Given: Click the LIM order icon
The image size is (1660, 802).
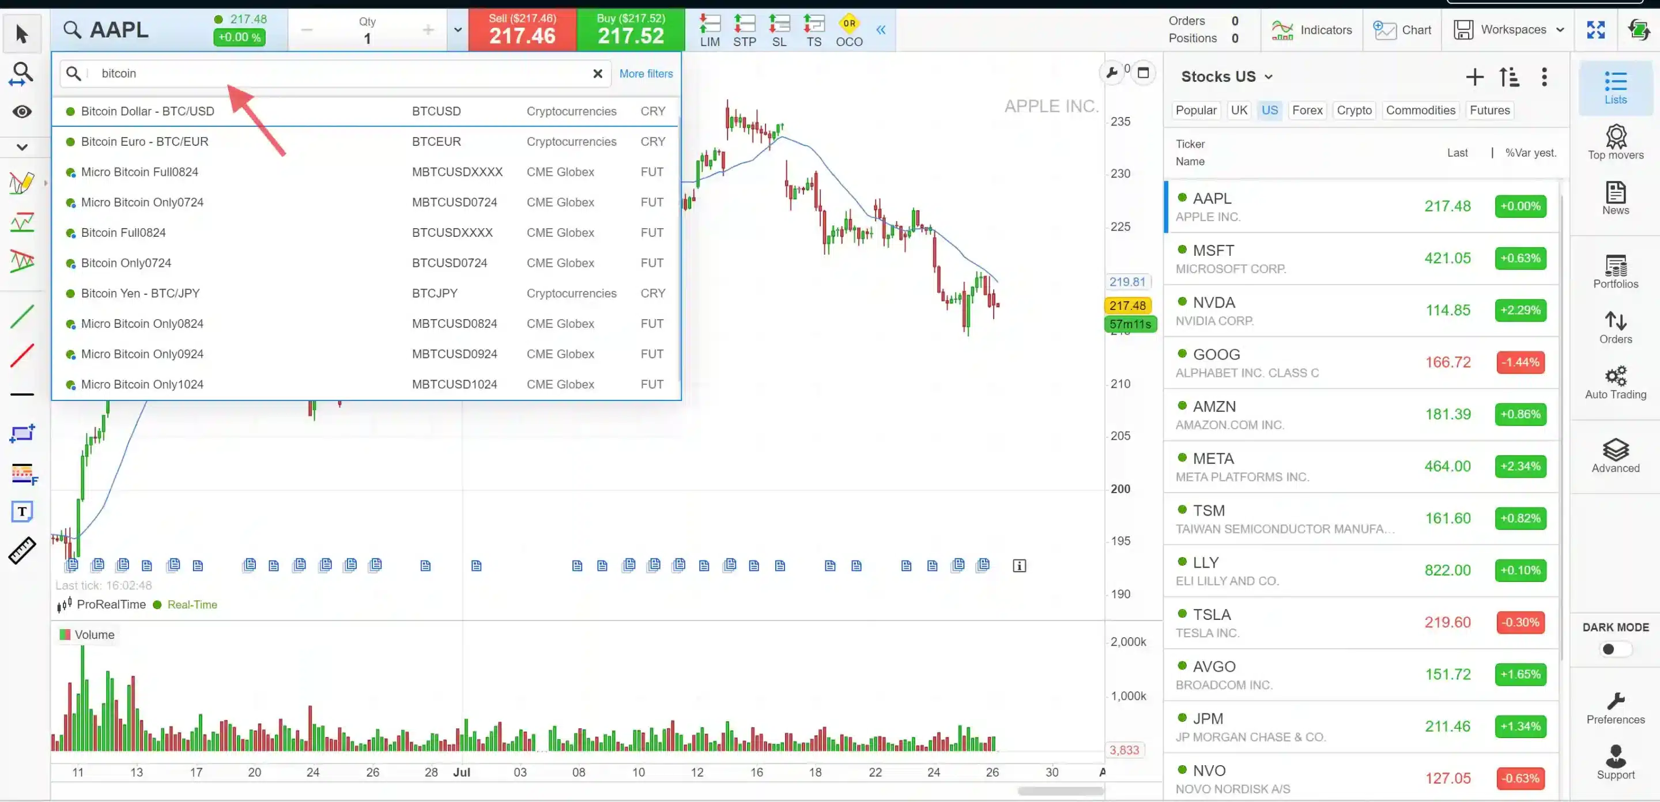Looking at the screenshot, I should [710, 31].
